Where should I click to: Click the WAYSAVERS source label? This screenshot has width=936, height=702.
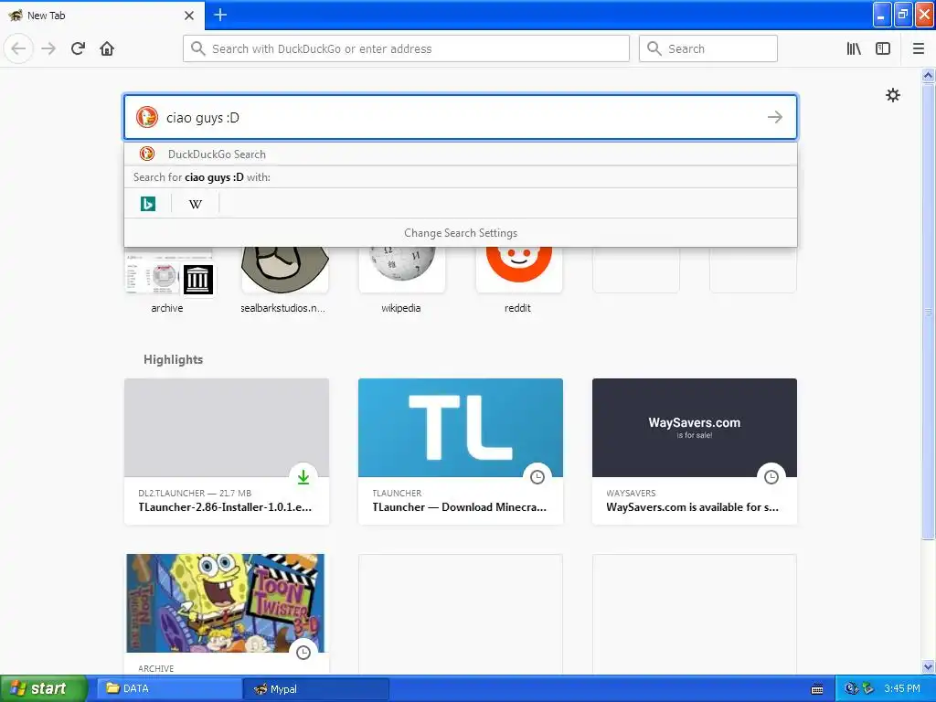tap(631, 493)
